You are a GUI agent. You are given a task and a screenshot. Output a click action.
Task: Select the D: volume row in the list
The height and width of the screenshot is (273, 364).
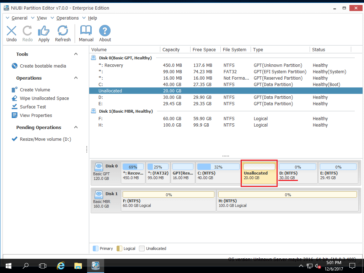226,97
